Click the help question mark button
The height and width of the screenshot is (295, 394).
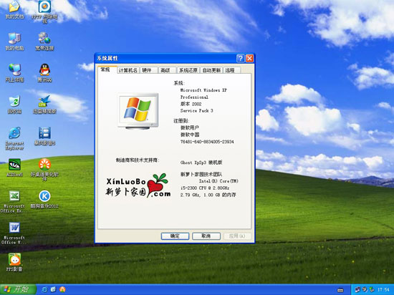point(240,59)
